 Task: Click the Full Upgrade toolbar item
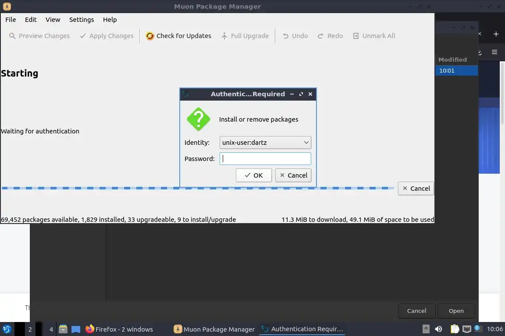point(245,36)
